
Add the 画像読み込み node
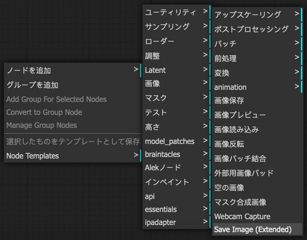[258, 129]
